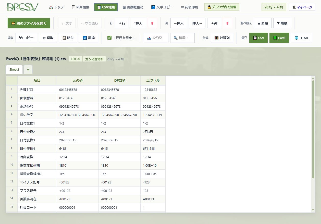The width and height of the screenshot is (321, 224).
Task: Insert column left with ←挿入
Action: (179, 23)
